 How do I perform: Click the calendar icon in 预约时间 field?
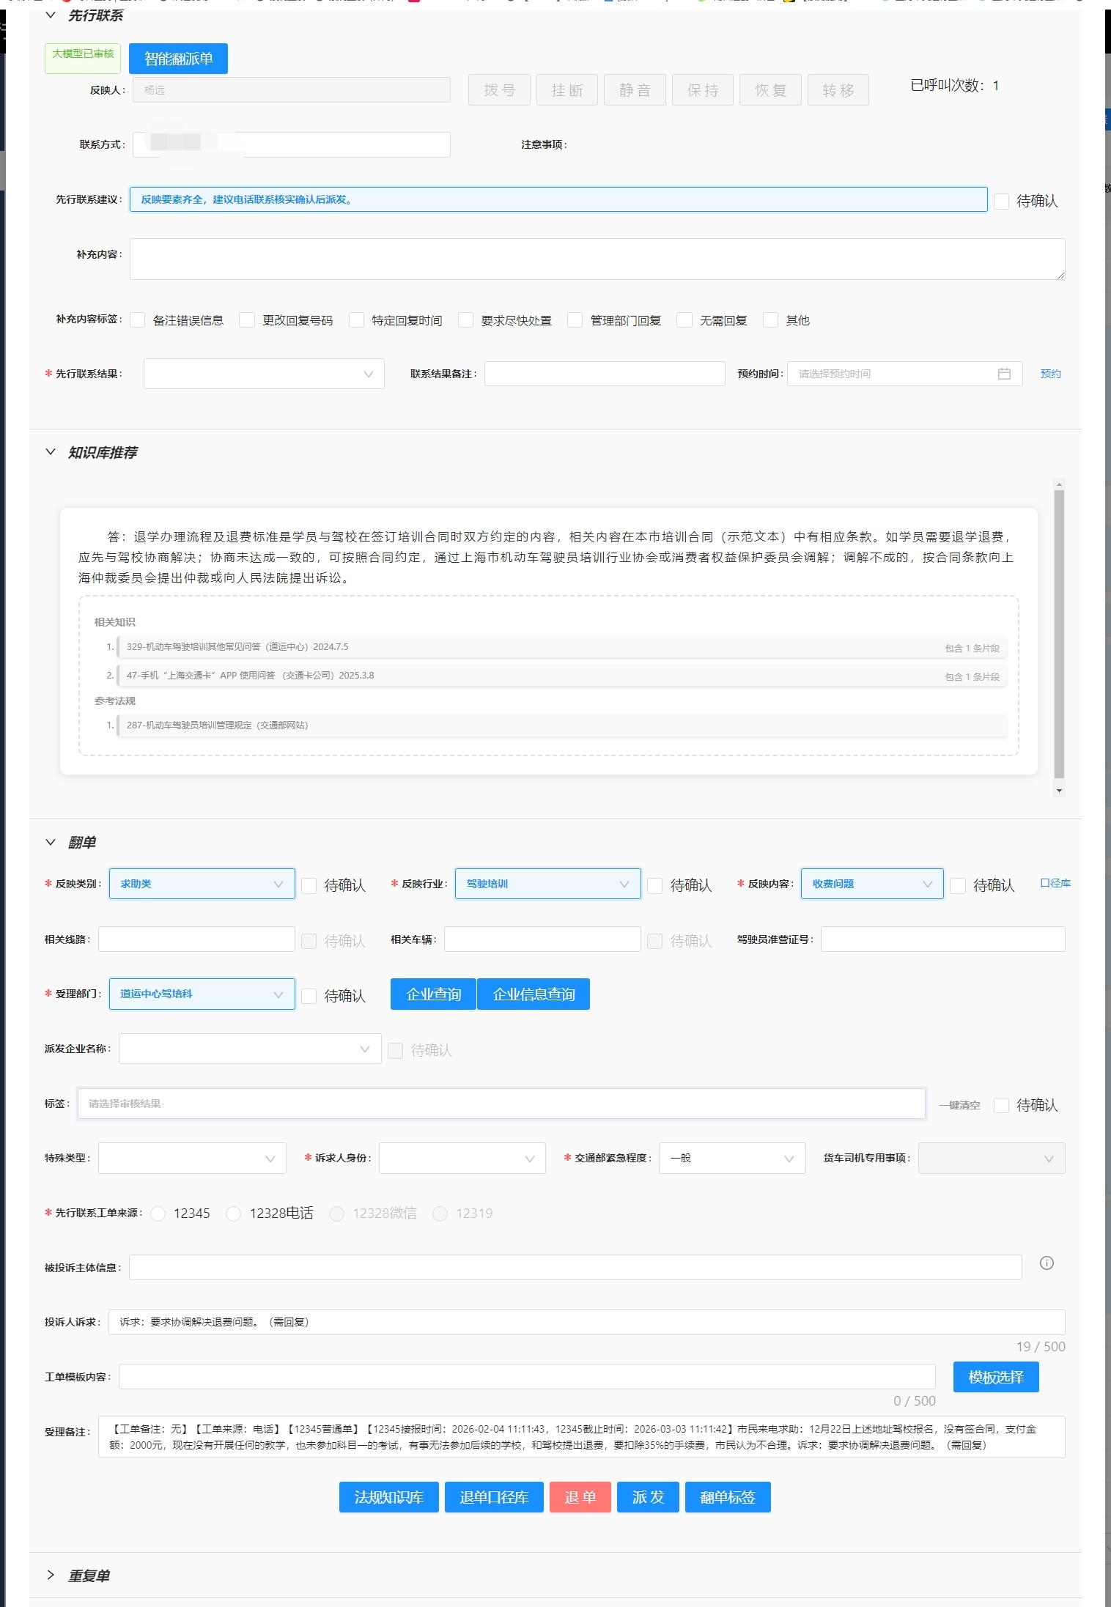(1003, 374)
